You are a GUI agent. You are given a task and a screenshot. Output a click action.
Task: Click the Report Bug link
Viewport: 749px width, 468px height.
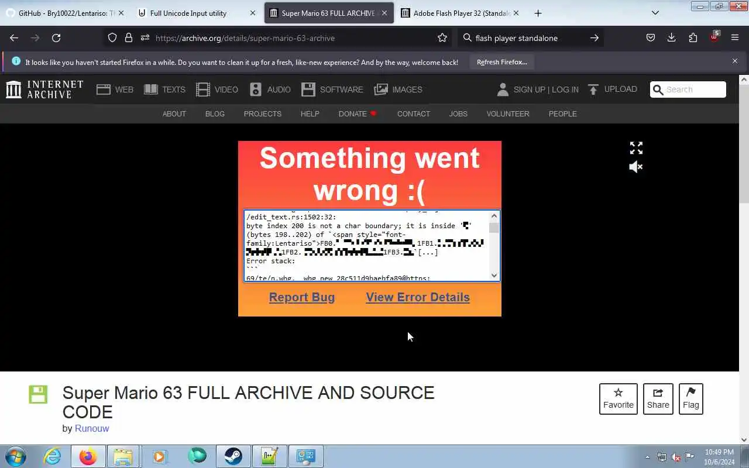coord(302,297)
